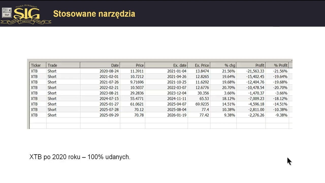Viewport: 325px width, 183px height.
Task: Click the Ex. date column header
Action: pos(166,65)
